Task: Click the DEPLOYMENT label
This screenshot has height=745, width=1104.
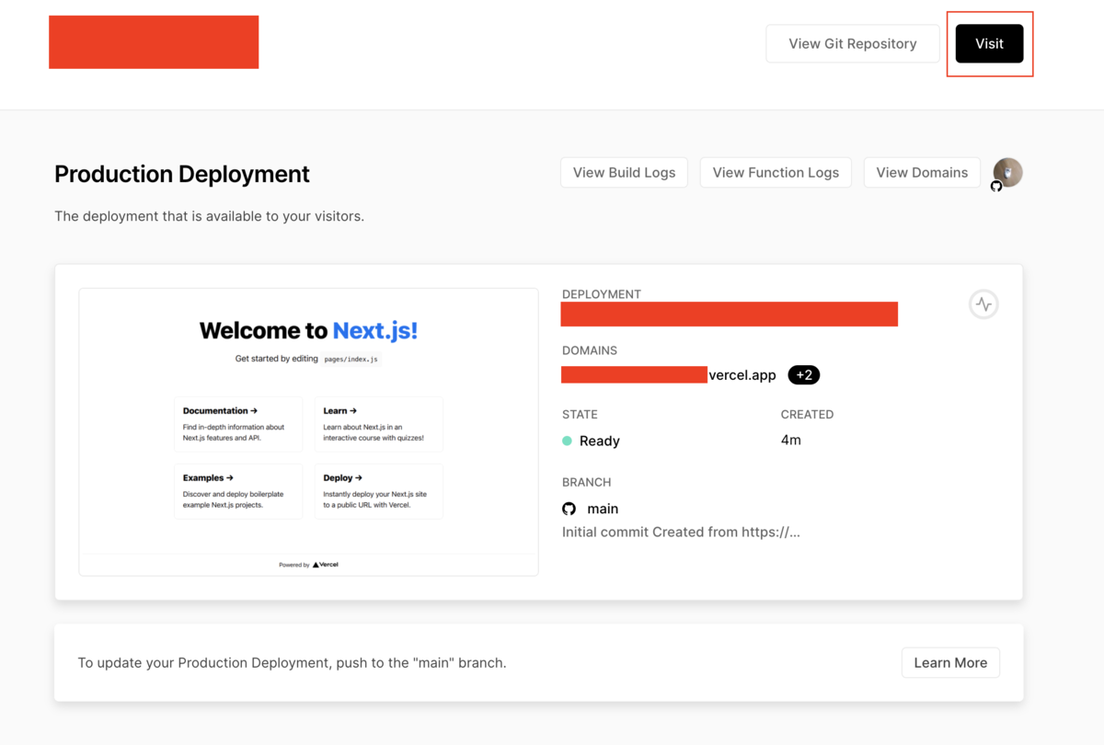Action: [602, 294]
